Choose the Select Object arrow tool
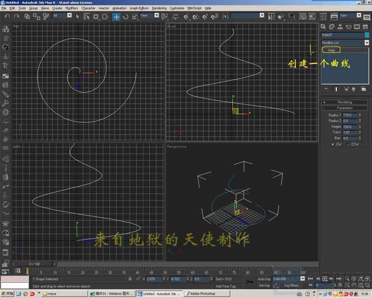 click(x=77, y=16)
